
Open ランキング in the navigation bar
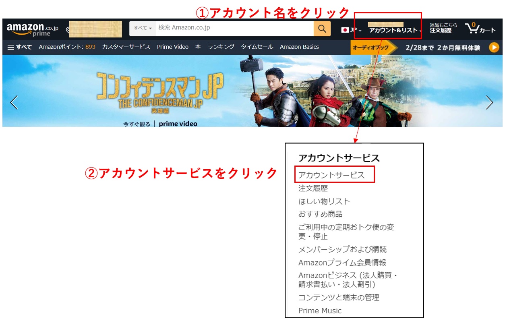(x=221, y=47)
